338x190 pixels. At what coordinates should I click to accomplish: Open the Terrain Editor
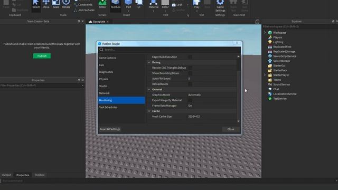point(102,4)
